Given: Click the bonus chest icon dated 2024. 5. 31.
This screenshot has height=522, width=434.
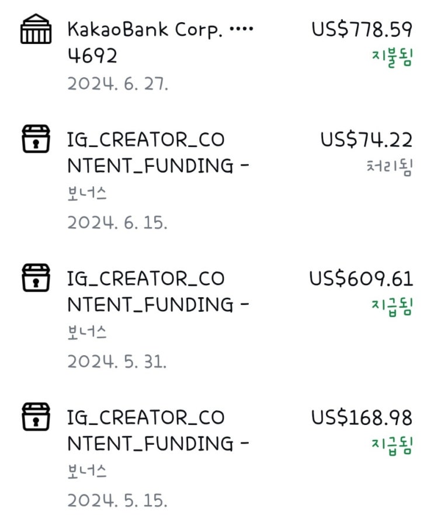Looking at the screenshot, I should pyautogui.click(x=36, y=278).
